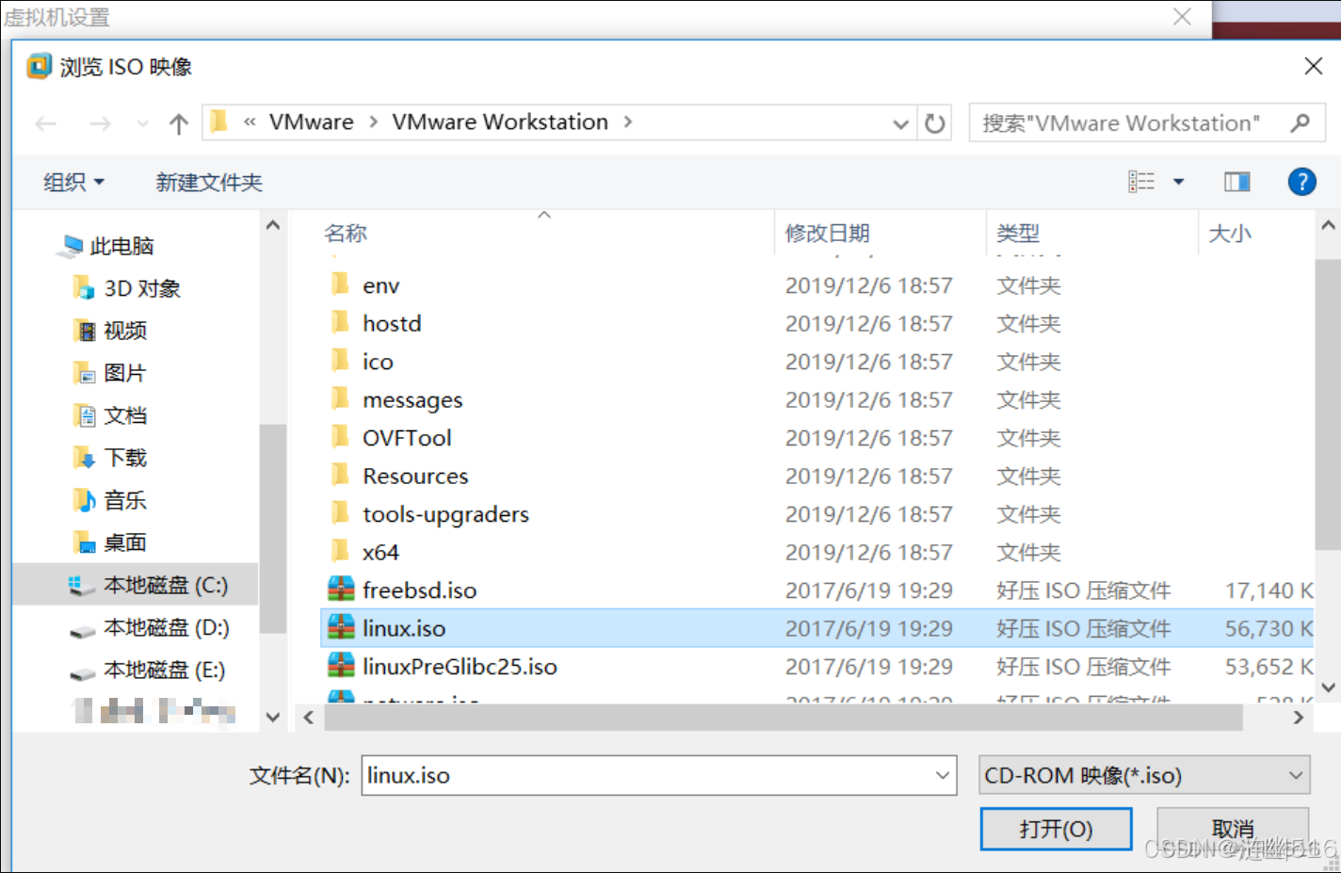This screenshot has height=873, width=1341.
Task: Open recent locations dropdown arrow
Action: click(x=142, y=123)
